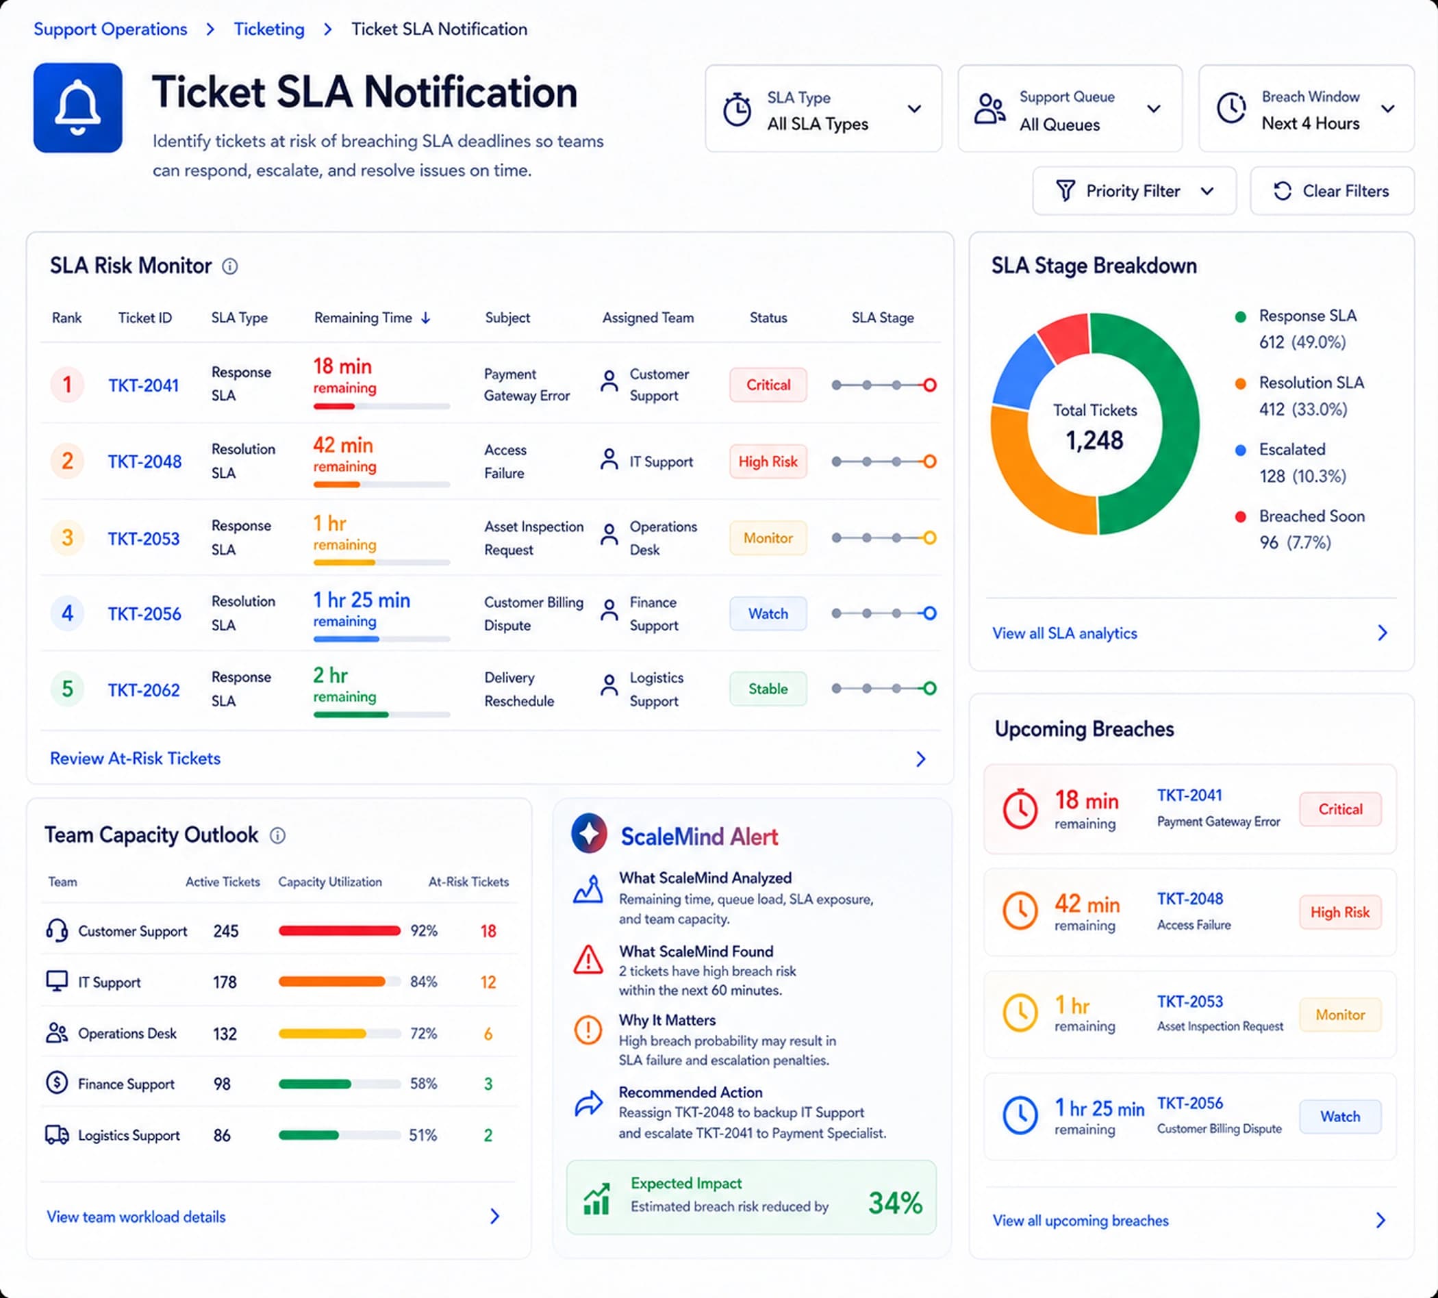Open the Team Capacity Outlook info icon
Screen dimensions: 1438x1298
pos(277,835)
